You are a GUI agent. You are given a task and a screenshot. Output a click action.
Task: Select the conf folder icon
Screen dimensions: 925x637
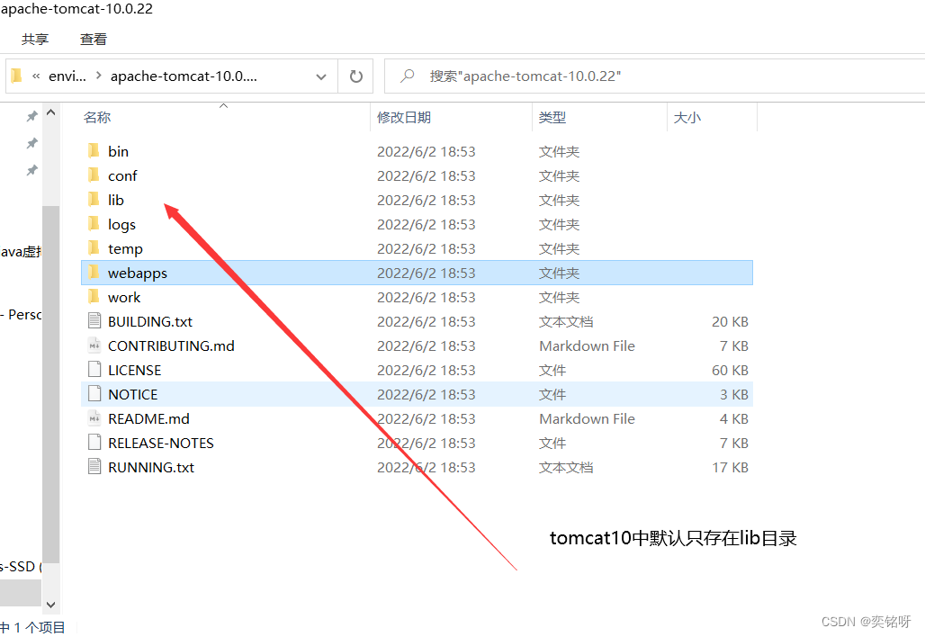[x=94, y=175]
